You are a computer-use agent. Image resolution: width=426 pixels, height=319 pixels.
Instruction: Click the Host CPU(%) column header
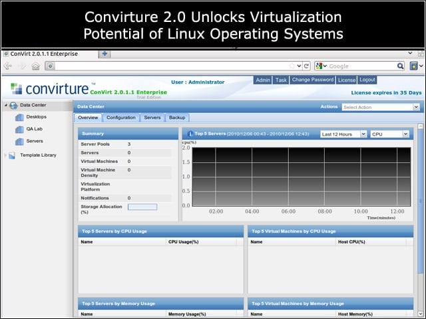(371, 242)
